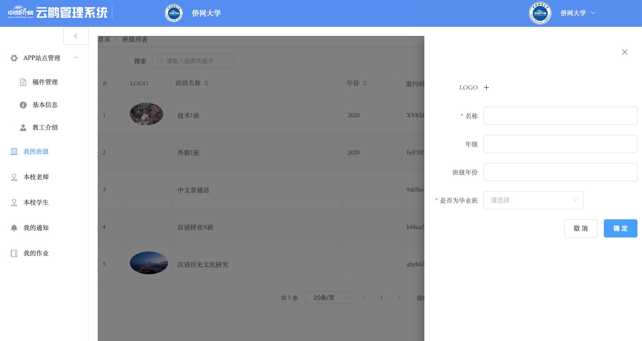Click the search keyword input box

[193, 61]
